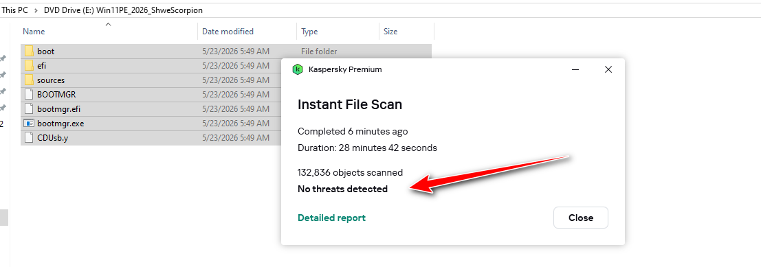Select the efi folder icon
761x267 pixels.
tap(29, 65)
